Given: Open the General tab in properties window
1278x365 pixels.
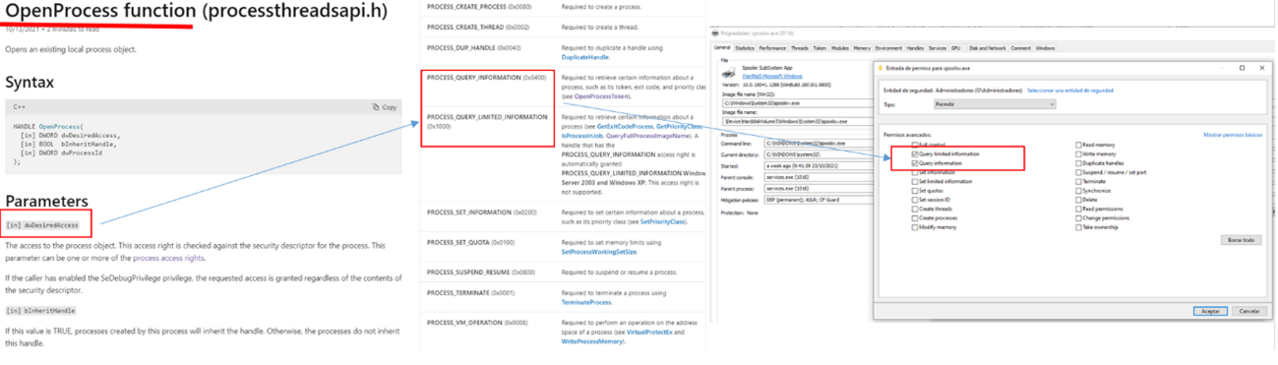Looking at the screenshot, I should [x=721, y=48].
